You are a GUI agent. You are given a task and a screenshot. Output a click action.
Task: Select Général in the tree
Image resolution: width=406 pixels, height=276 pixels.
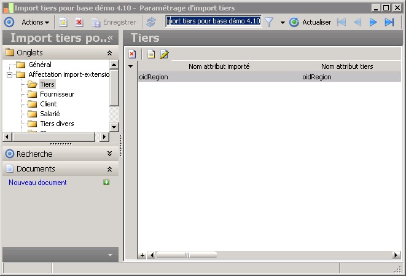(x=40, y=65)
